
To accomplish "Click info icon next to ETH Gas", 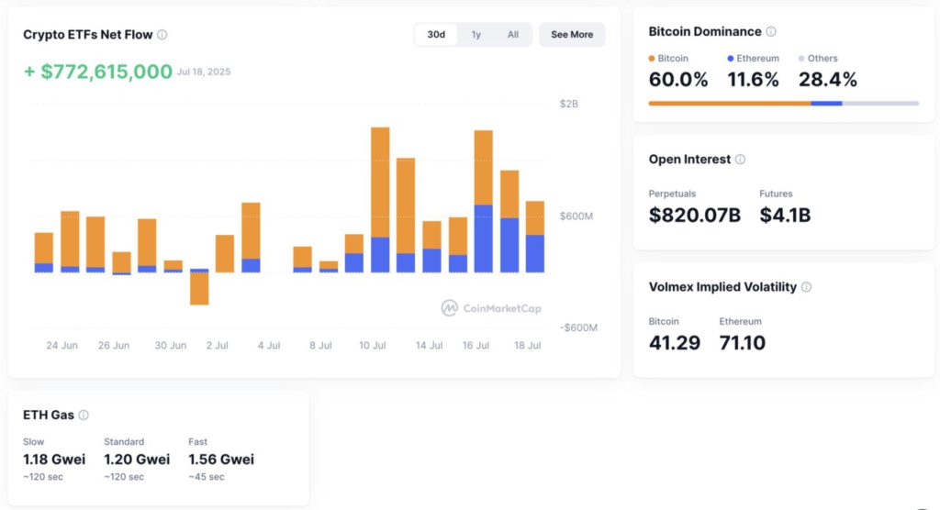I will click(x=84, y=416).
